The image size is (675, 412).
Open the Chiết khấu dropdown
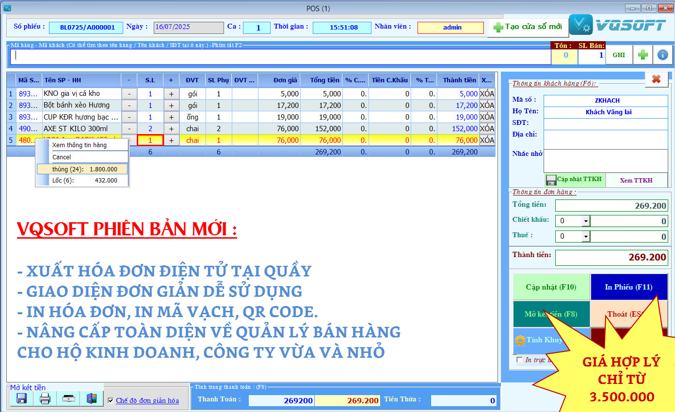586,221
